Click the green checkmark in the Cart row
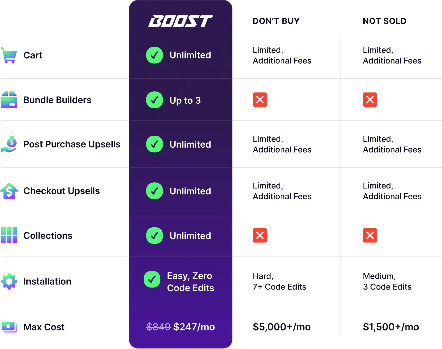Screen dimensions: 442x349 pos(155,55)
